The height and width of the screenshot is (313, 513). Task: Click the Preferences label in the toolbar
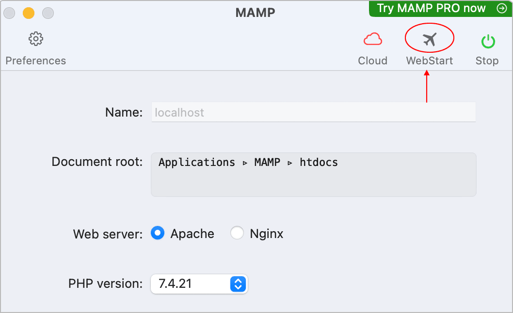coord(36,61)
